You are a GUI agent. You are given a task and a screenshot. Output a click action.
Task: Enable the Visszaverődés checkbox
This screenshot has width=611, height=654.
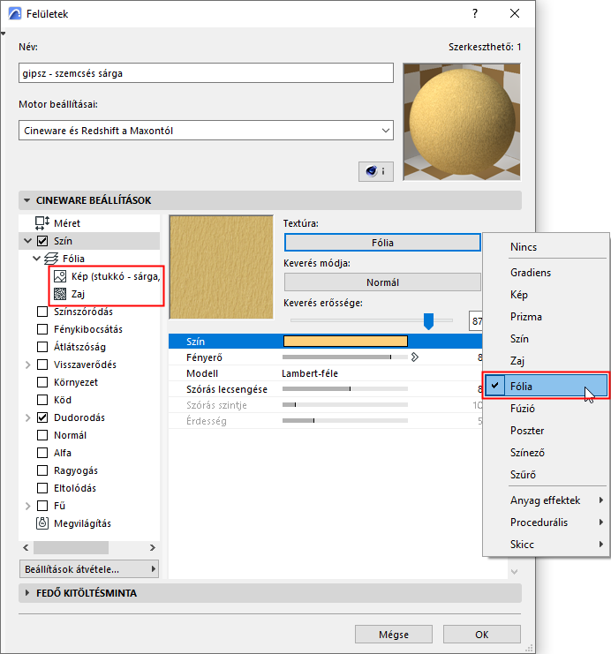[42, 365]
